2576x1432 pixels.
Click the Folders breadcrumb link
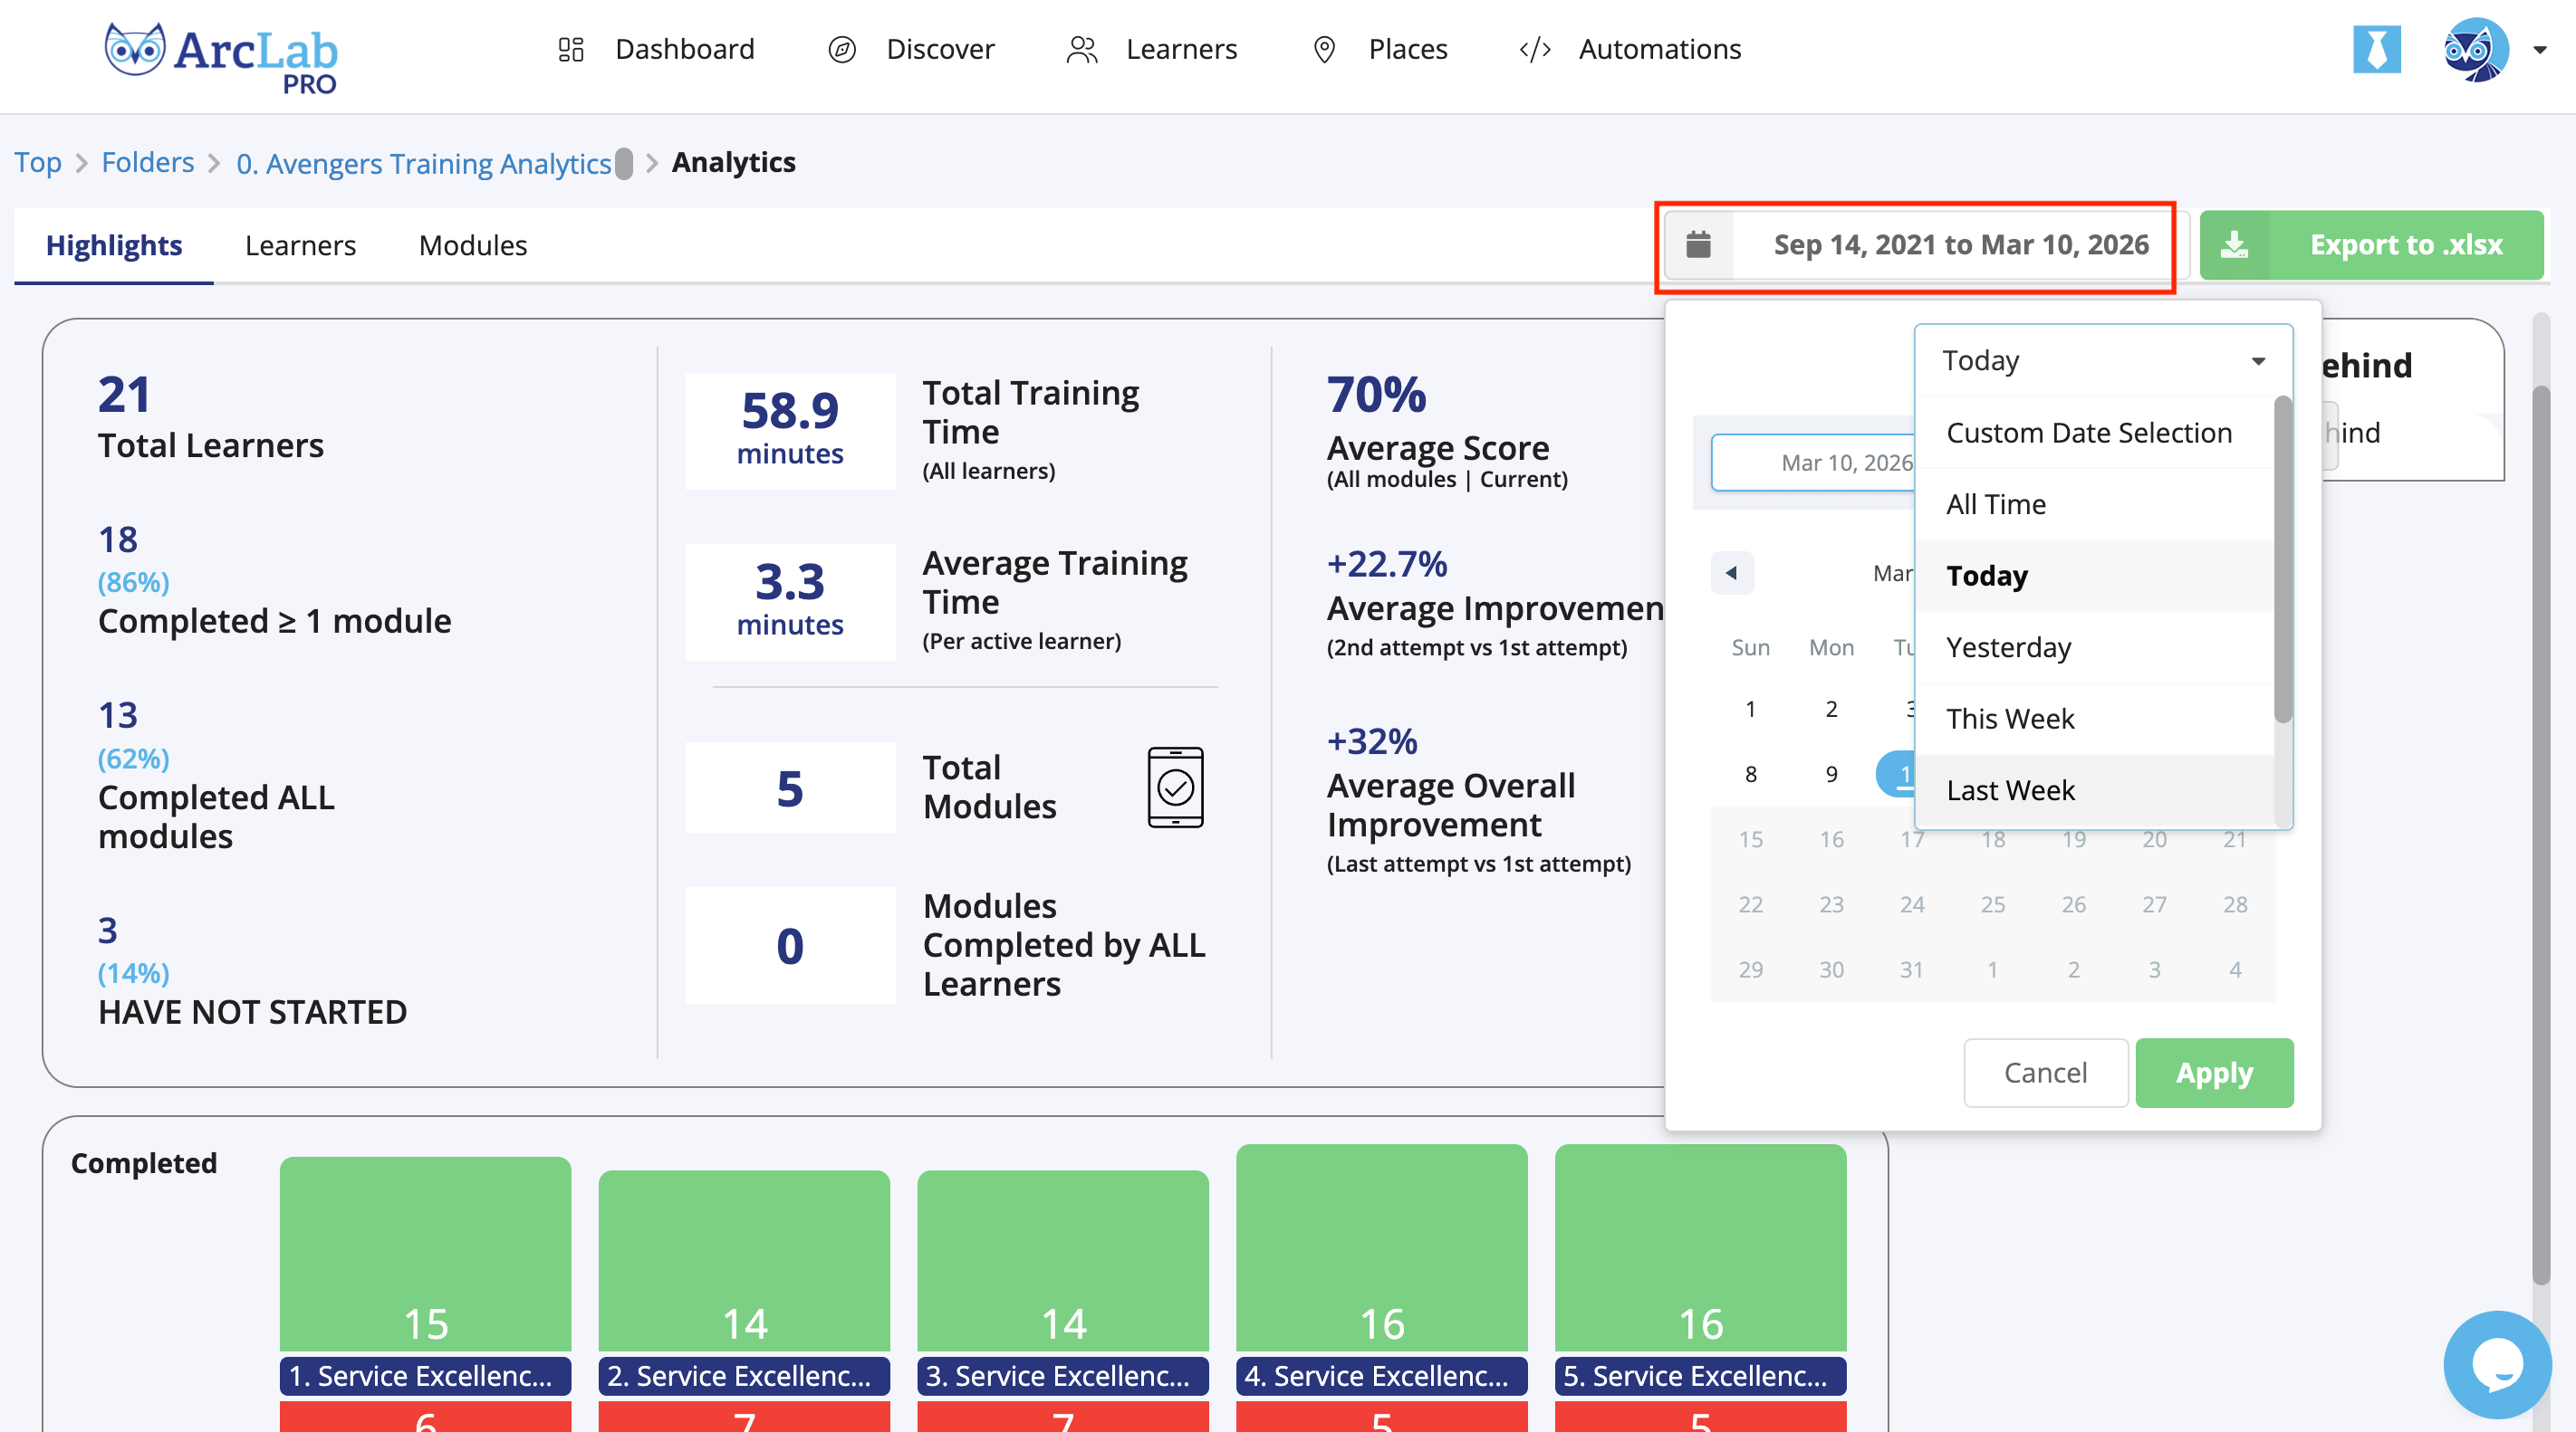147,162
